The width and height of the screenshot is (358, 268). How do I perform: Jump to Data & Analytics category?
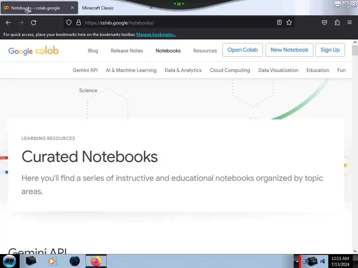(x=183, y=70)
